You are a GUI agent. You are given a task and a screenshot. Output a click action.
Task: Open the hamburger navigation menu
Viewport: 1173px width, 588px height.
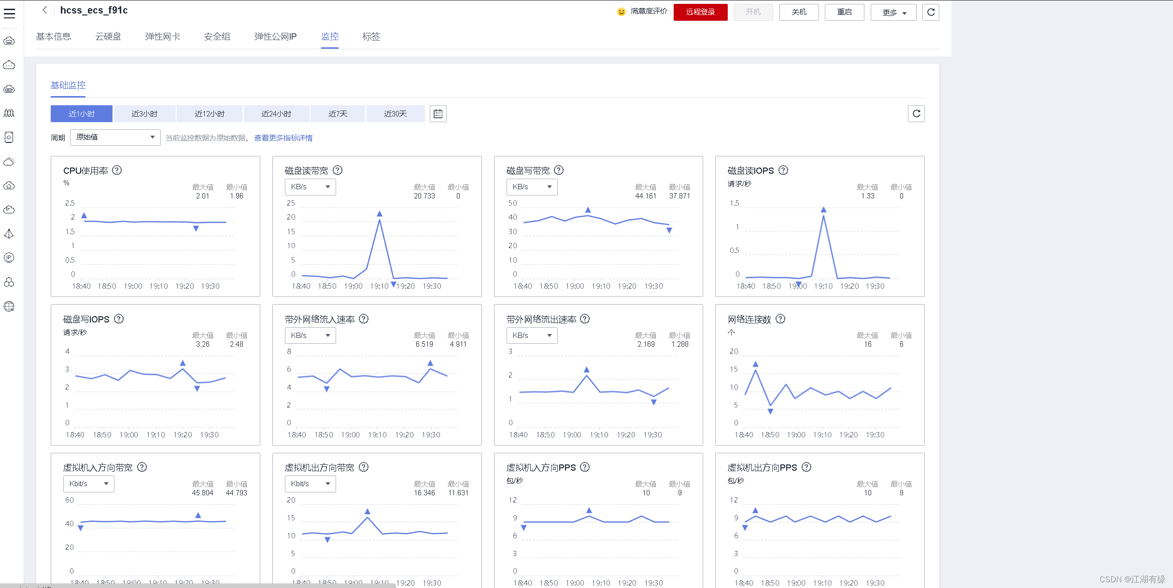9,13
